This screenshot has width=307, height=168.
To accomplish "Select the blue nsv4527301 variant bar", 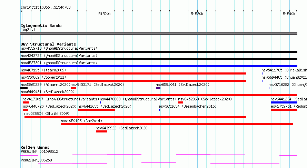I will 159,66.
